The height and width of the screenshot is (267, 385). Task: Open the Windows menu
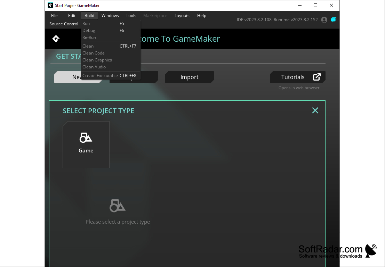click(110, 15)
